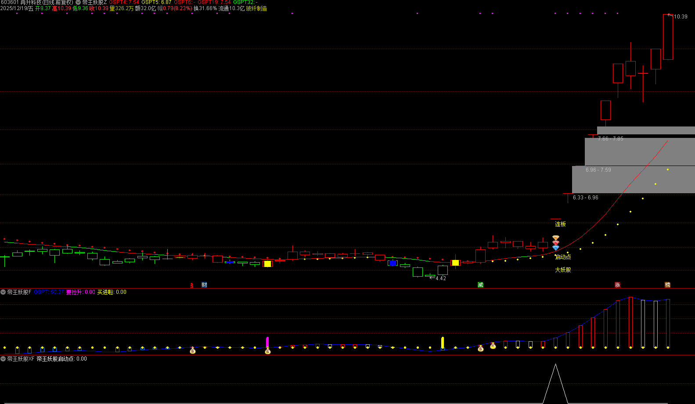Click money bag icon under magenta bar
The width and height of the screenshot is (695, 404).
pos(268,351)
